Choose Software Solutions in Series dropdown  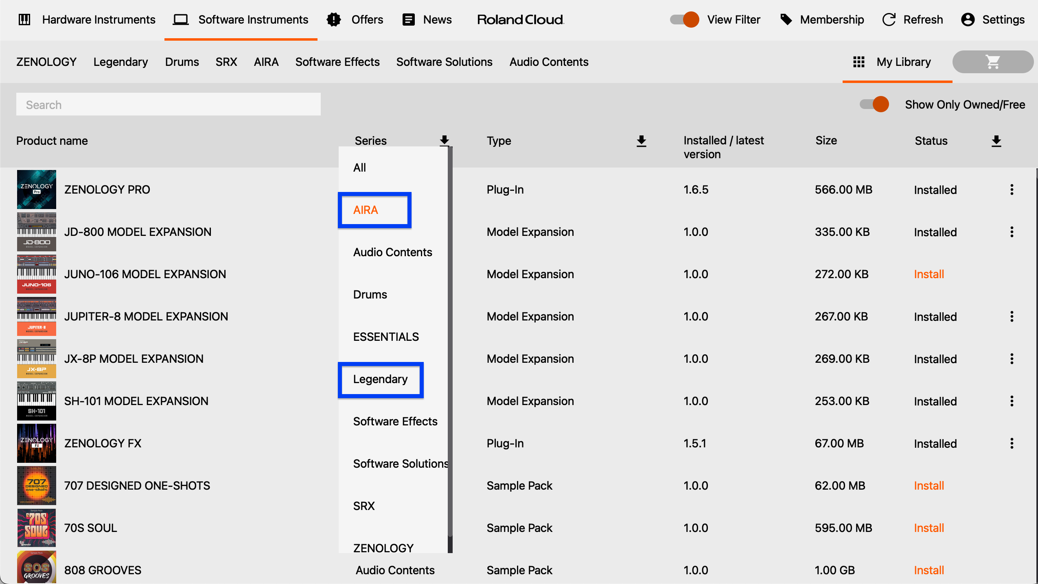[393, 464]
